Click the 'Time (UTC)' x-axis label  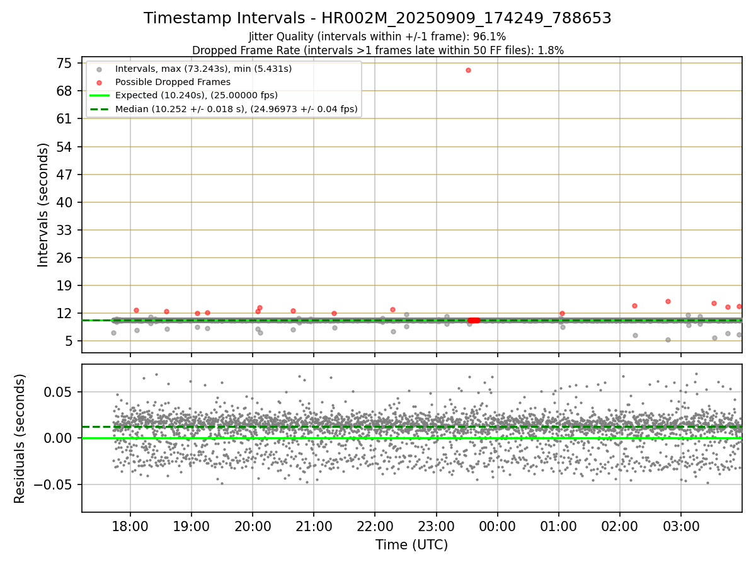(411, 545)
